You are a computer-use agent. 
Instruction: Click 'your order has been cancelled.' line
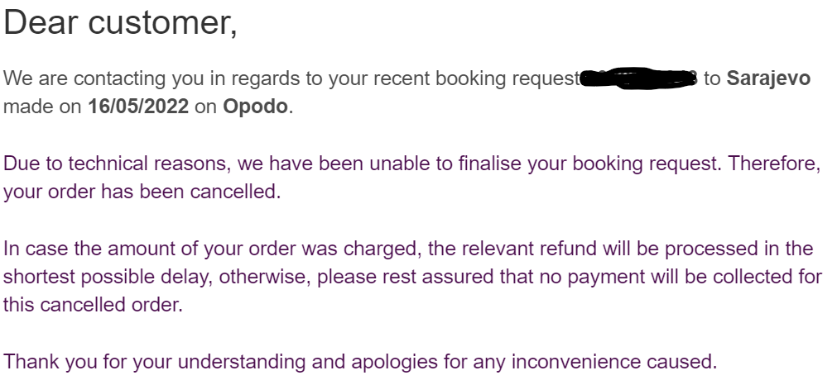tap(142, 192)
